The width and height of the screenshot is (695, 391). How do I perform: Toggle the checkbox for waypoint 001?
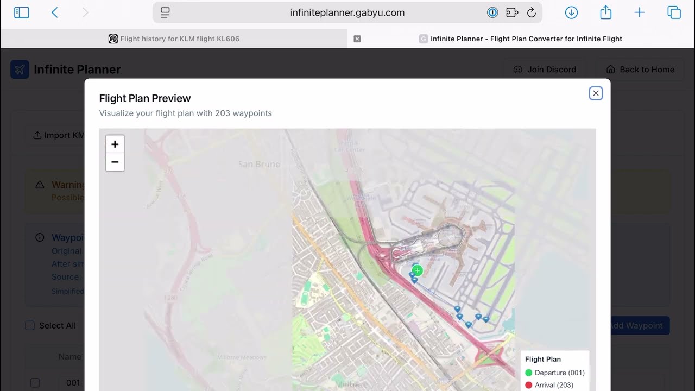(35, 383)
